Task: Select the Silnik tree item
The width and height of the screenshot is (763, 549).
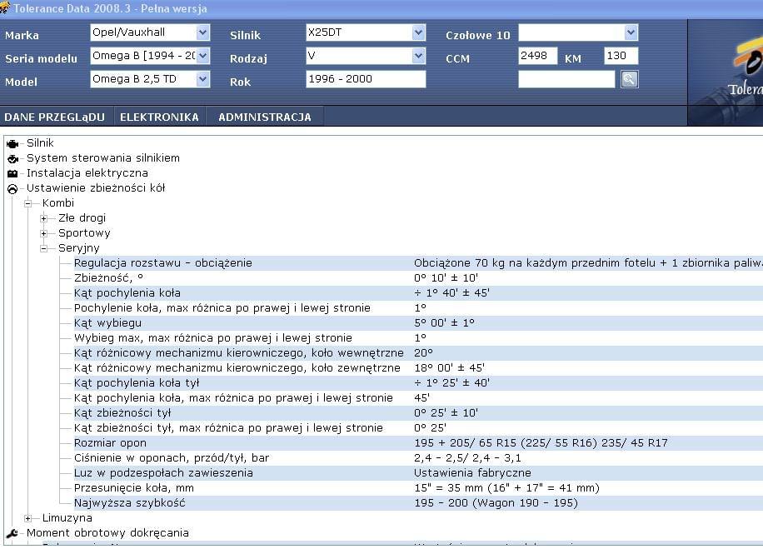Action: (40, 143)
